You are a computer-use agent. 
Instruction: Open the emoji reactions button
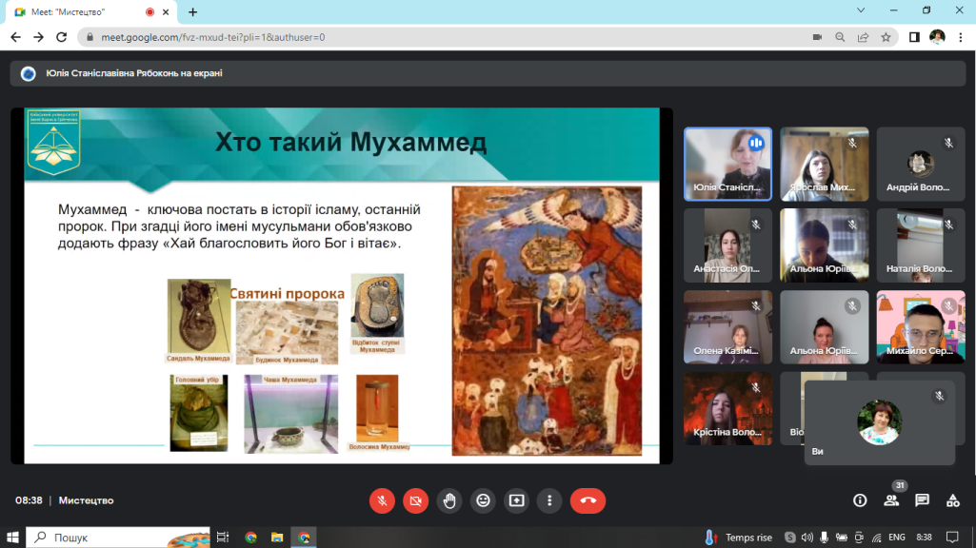(483, 500)
